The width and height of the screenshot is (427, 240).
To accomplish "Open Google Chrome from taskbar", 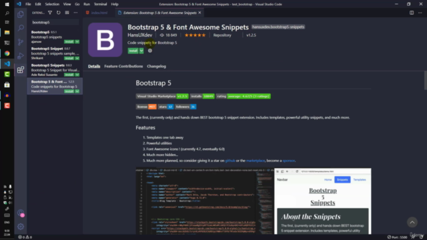I will (x=7, y=53).
